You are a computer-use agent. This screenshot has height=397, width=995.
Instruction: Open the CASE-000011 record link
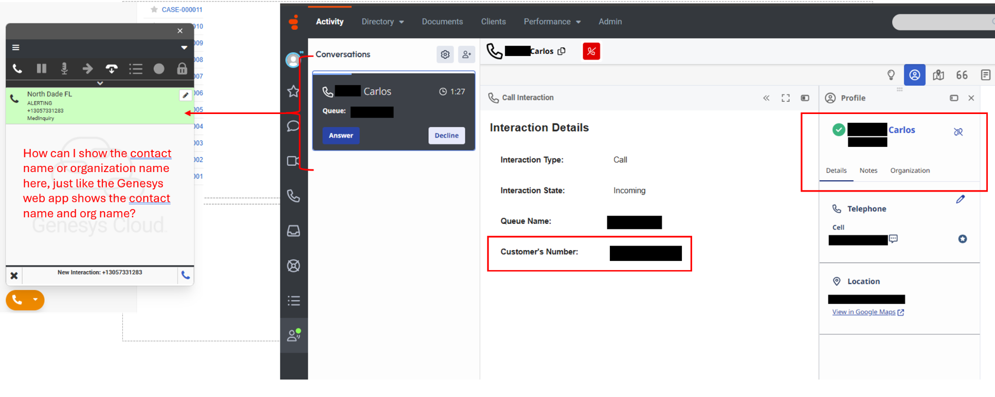[x=182, y=10]
